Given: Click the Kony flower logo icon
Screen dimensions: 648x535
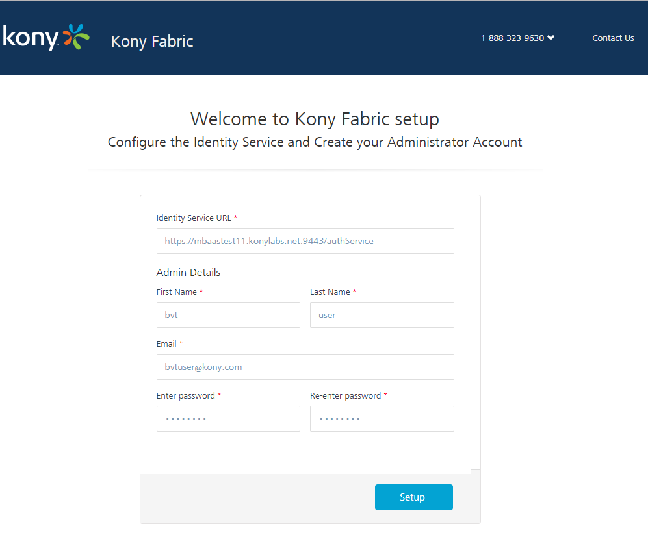Looking at the screenshot, I should (x=77, y=37).
